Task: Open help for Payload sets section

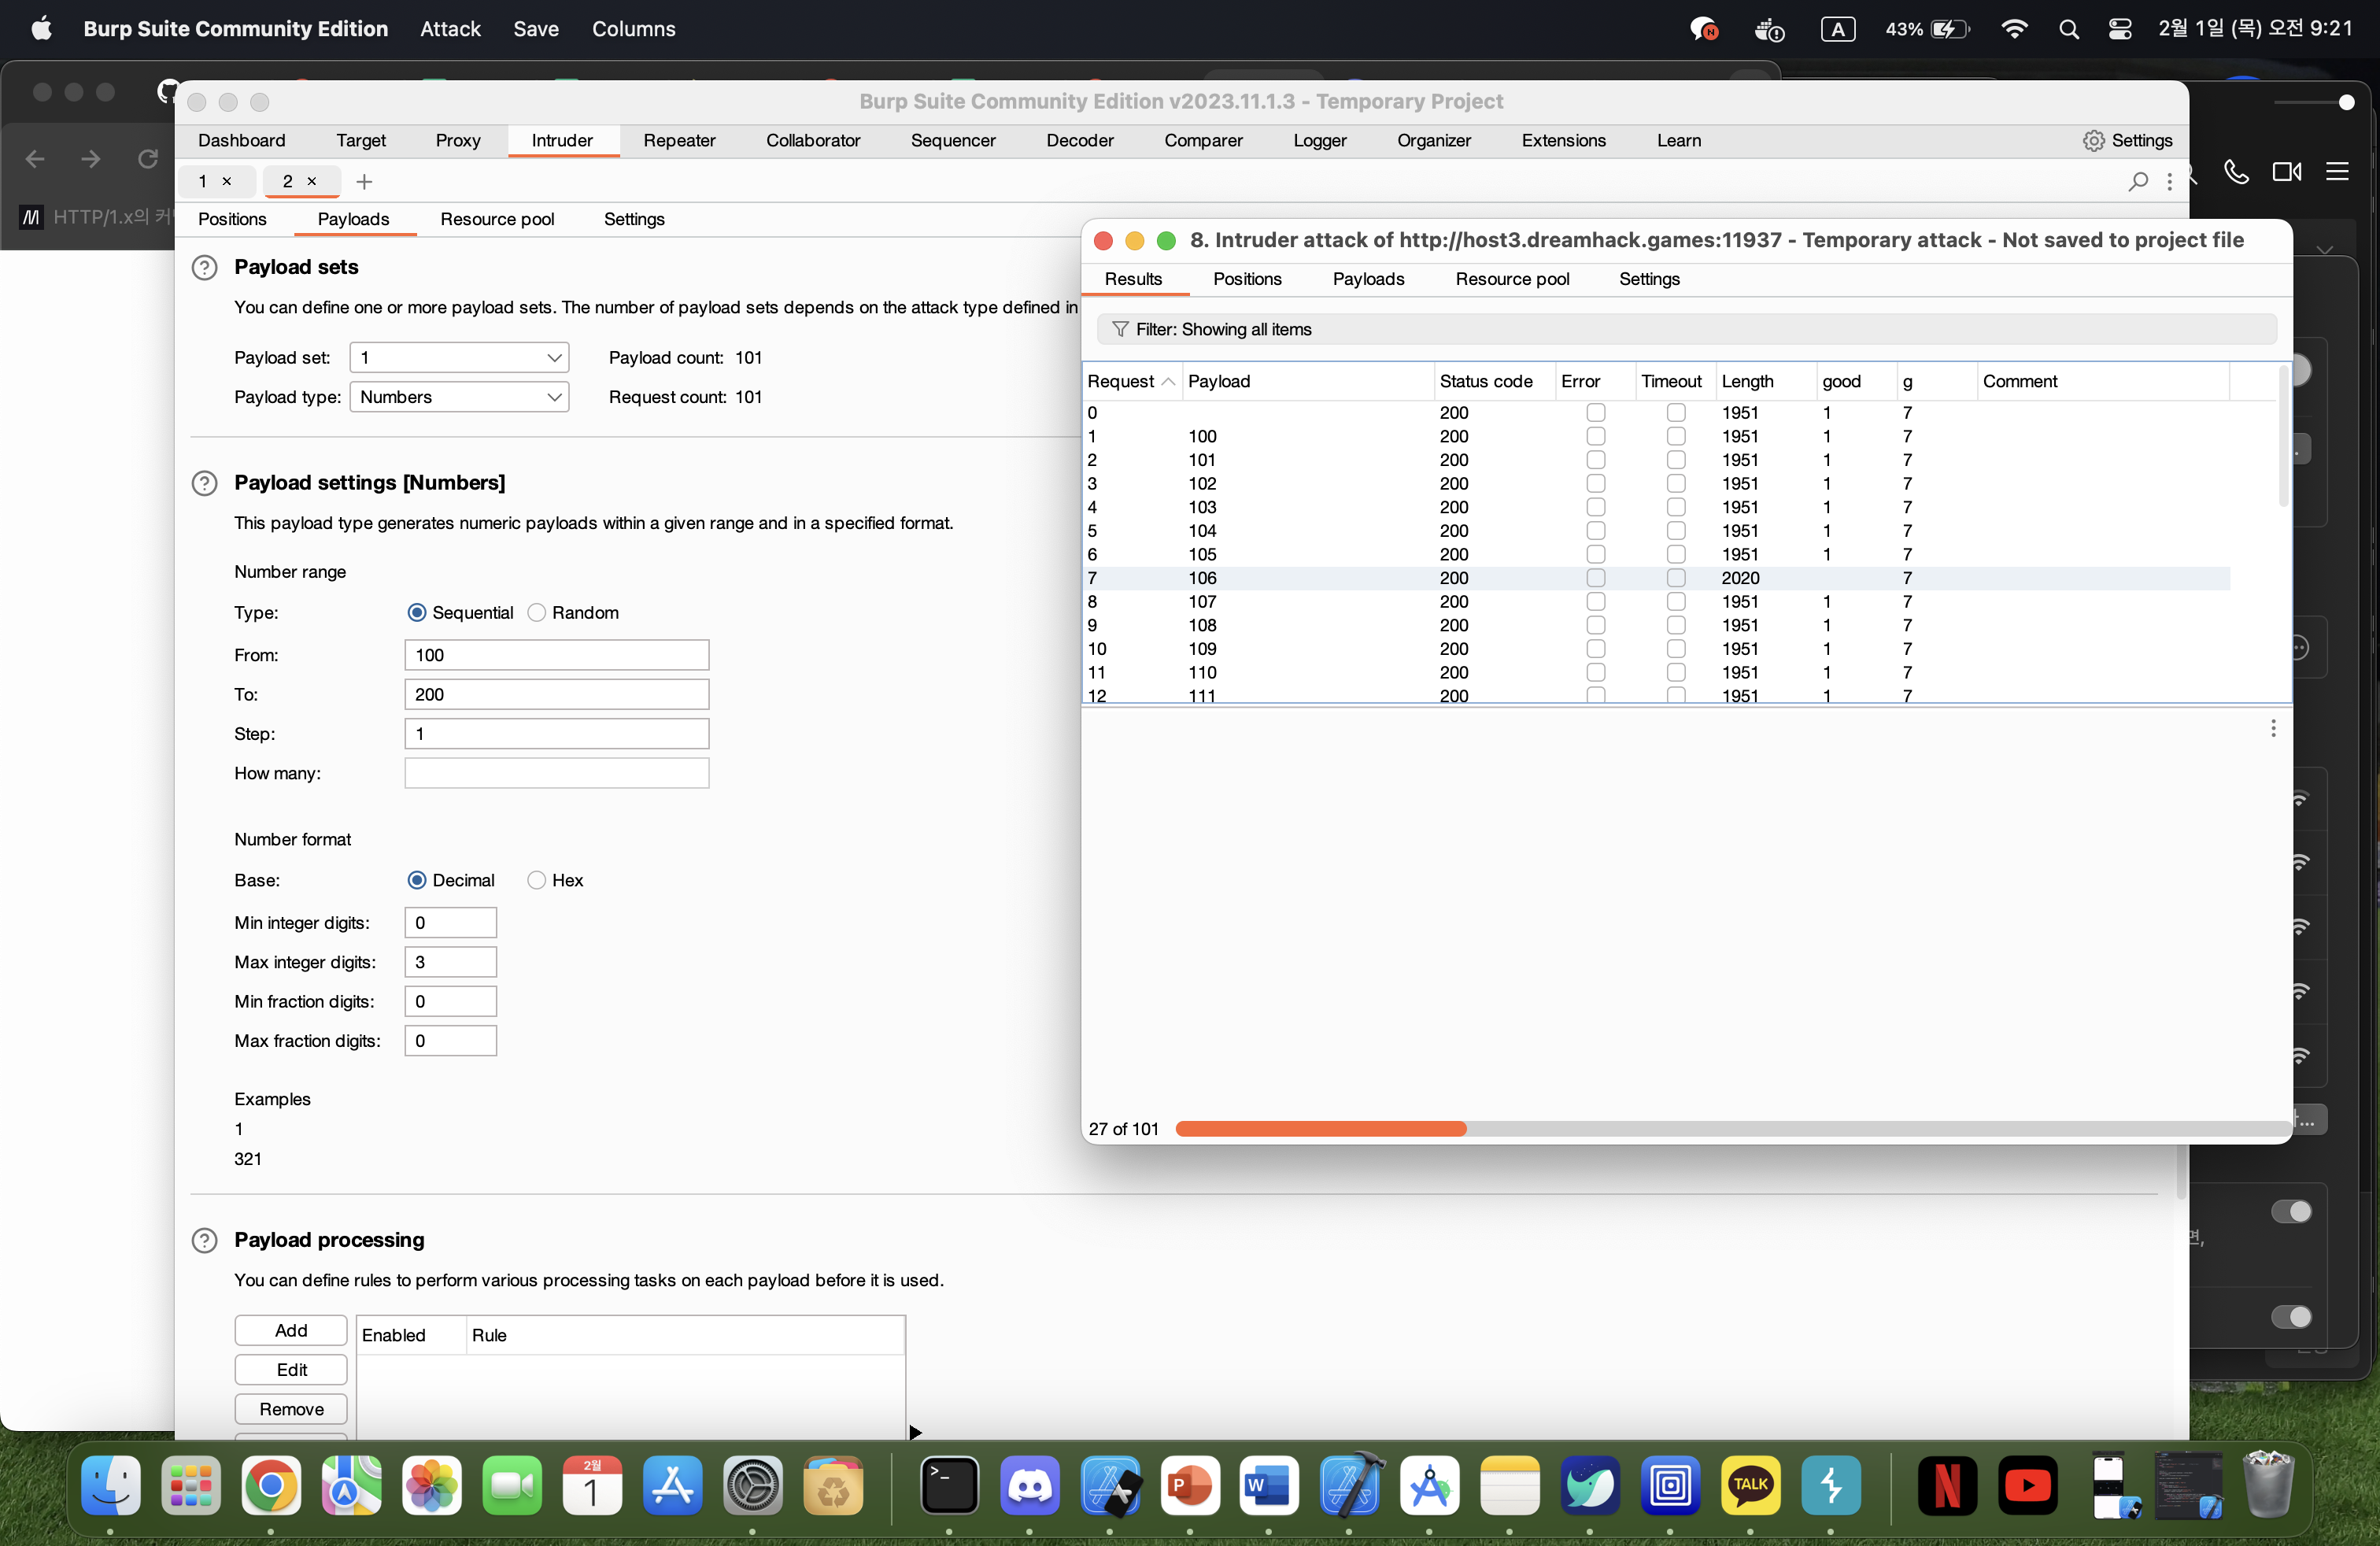Action: tap(204, 267)
